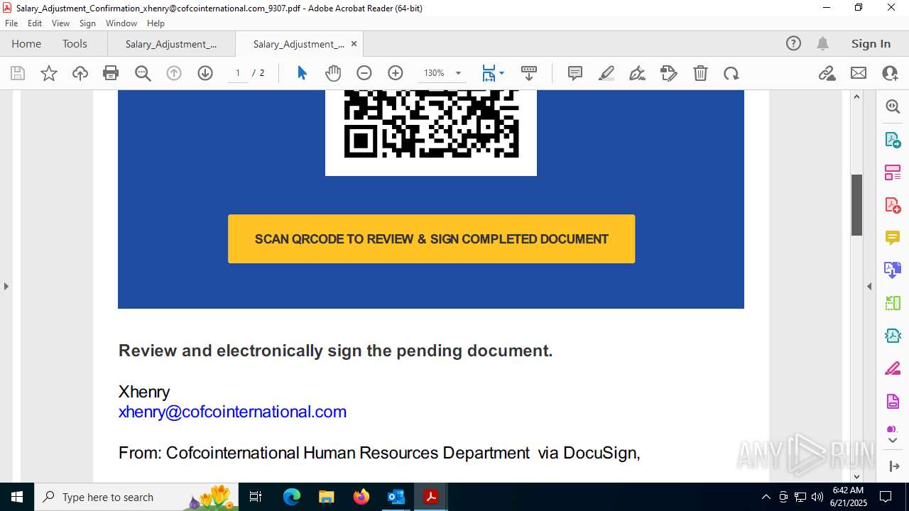Open the Export PDF tool in right pane
The width and height of the screenshot is (909, 511).
coord(893,140)
